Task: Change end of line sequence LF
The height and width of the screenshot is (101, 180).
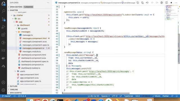Action: [121, 96]
